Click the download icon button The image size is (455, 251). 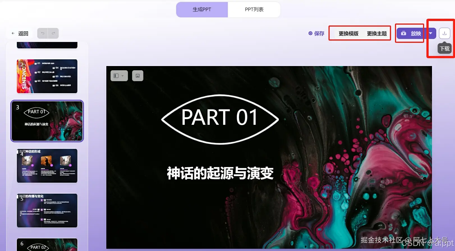(444, 33)
